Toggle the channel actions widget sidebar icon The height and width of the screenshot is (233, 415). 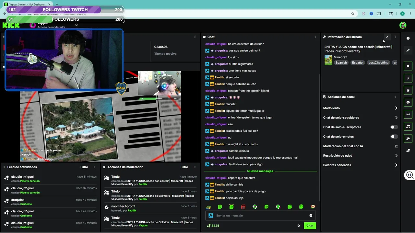pyautogui.click(x=408, y=126)
